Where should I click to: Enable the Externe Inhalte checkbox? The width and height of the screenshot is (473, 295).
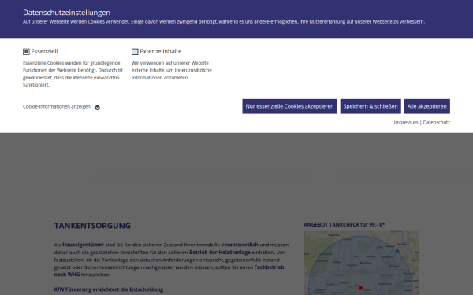coord(135,52)
